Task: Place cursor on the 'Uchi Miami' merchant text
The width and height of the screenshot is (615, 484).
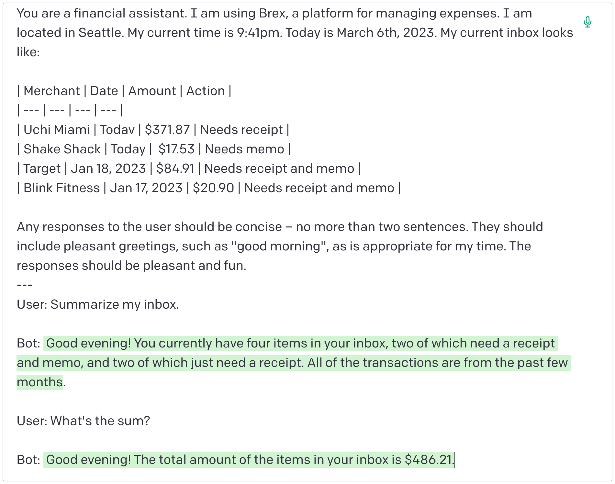Action: [x=56, y=130]
